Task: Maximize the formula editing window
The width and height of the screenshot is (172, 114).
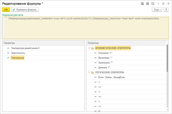Action: point(163,4)
